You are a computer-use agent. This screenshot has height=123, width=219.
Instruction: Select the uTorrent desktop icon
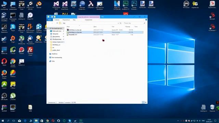pos(13,97)
